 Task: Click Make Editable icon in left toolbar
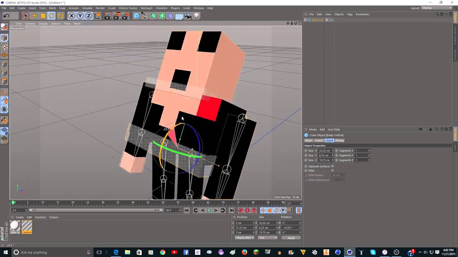(x=4, y=27)
